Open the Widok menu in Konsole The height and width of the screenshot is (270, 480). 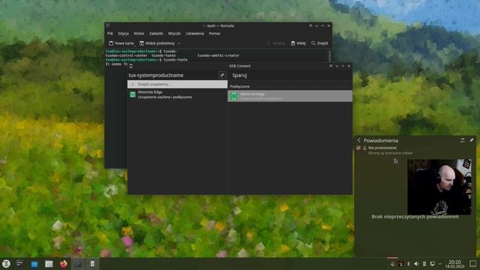pyautogui.click(x=139, y=33)
